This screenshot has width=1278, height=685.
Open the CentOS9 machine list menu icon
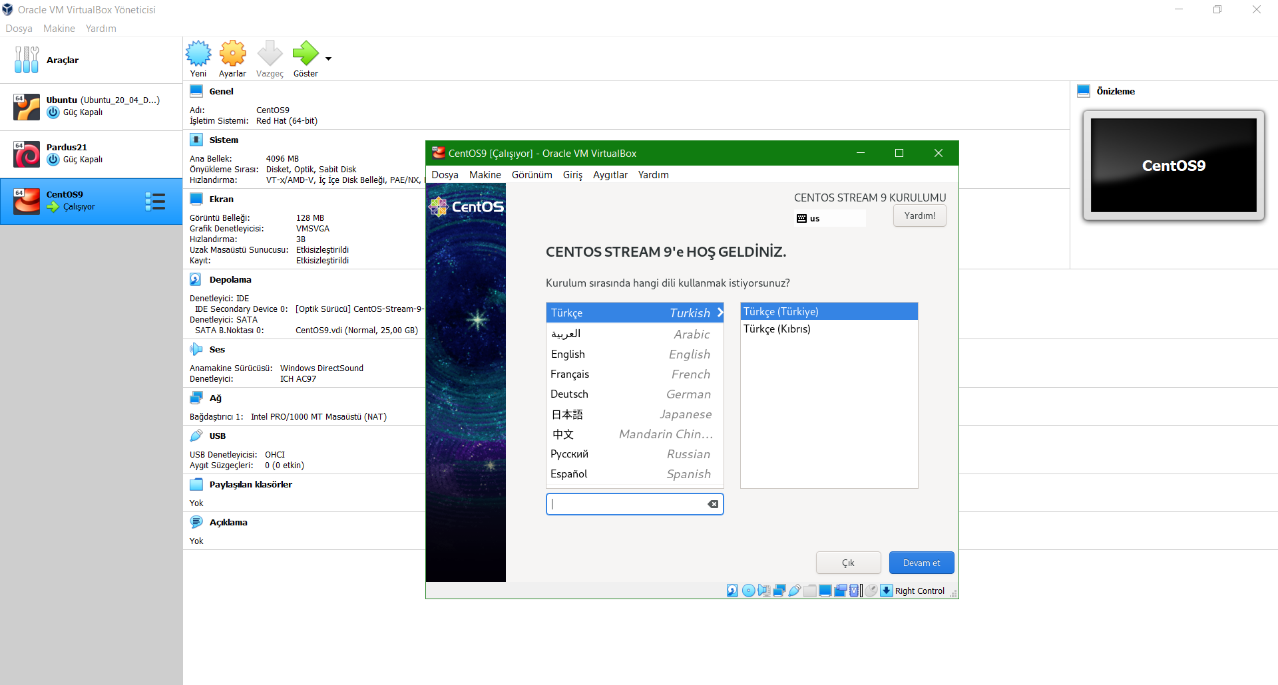point(155,202)
